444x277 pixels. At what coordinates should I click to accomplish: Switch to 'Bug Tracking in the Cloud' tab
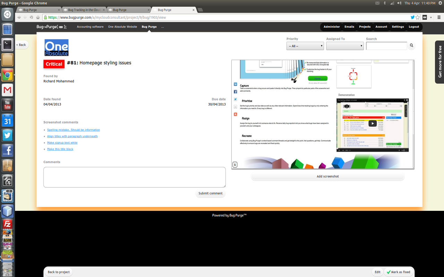84,10
